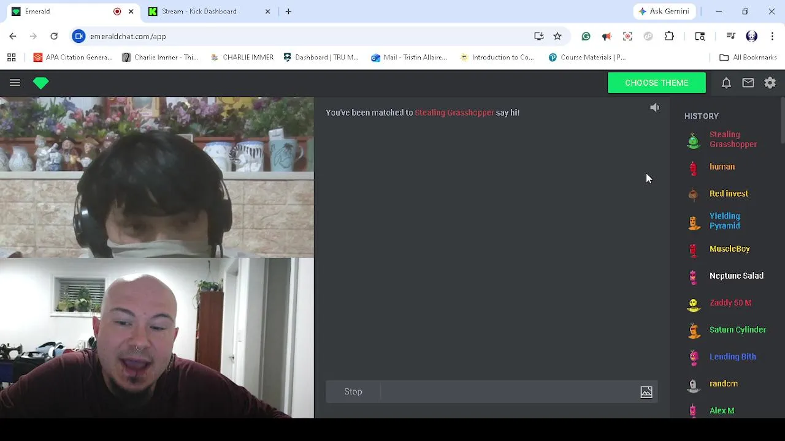Open All Bookmarks folder
The image size is (785, 441).
[748, 57]
